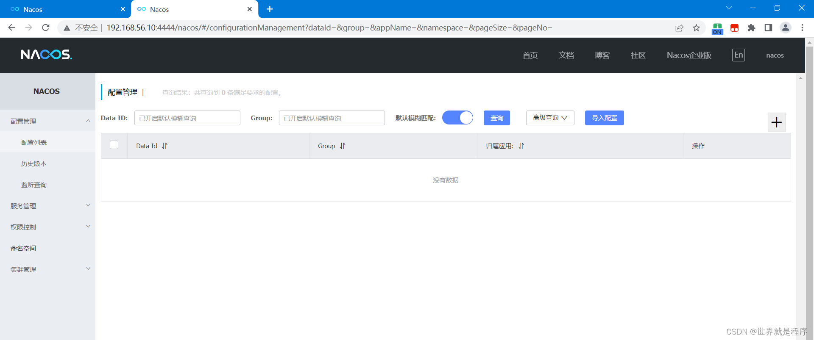Collapse the 配置管理 sidebar section
The image size is (814, 340).
(47, 121)
